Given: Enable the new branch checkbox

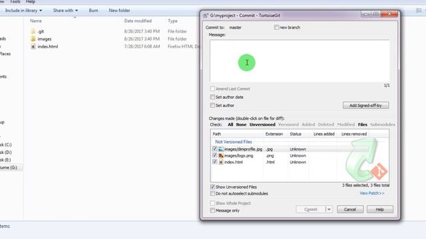Looking at the screenshot, I should [x=276, y=27].
